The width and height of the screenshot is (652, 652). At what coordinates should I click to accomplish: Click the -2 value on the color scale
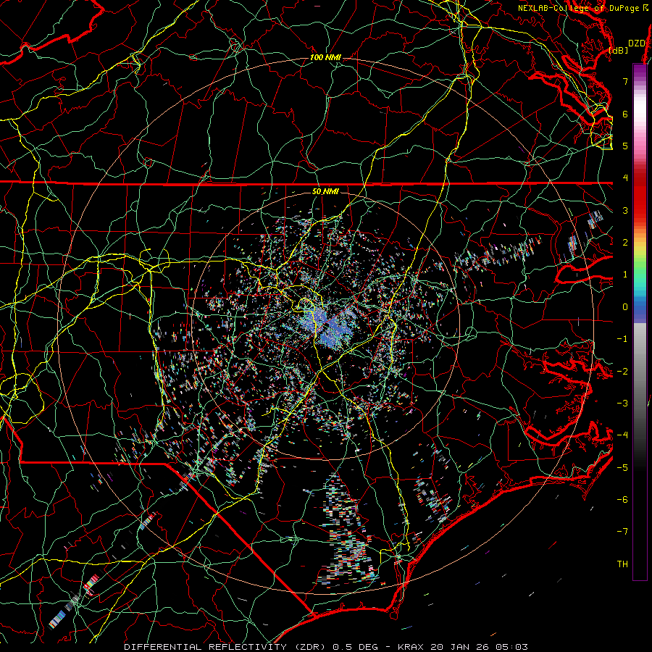(622, 372)
